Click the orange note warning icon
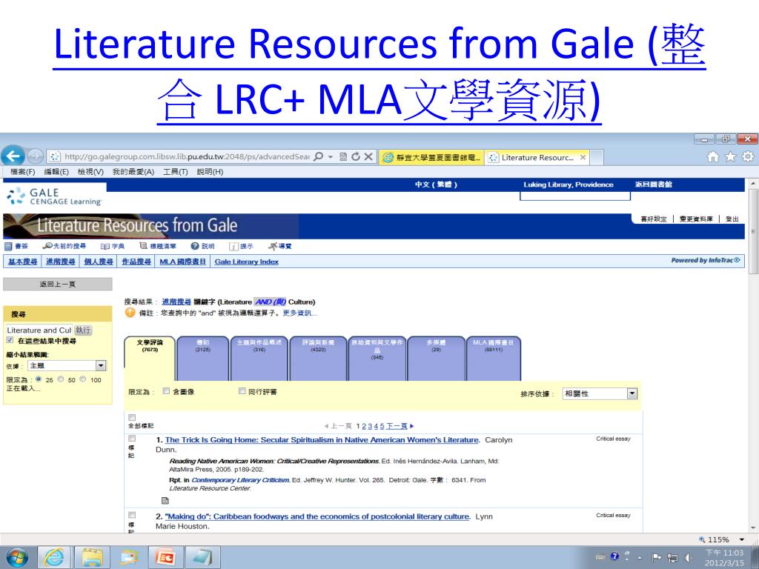Screen dimensions: 759x569 (x=130, y=313)
